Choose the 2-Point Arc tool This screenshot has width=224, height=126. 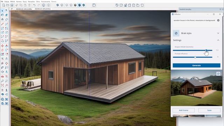click(x=6, y=37)
